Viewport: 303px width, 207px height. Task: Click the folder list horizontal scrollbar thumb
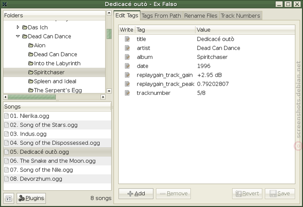tap(32, 97)
